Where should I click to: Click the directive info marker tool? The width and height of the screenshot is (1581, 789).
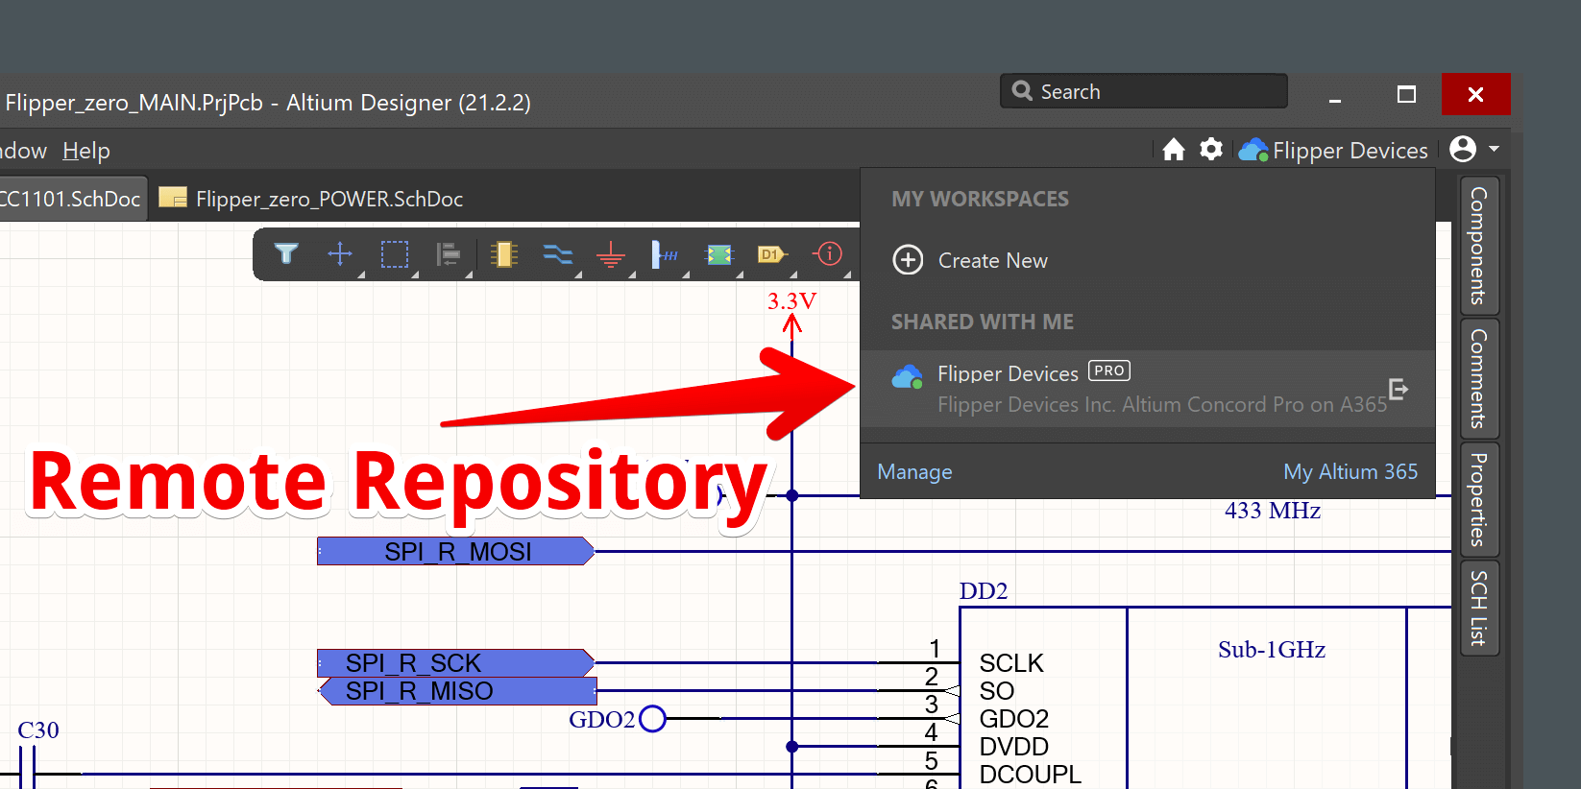pyautogui.click(x=827, y=253)
